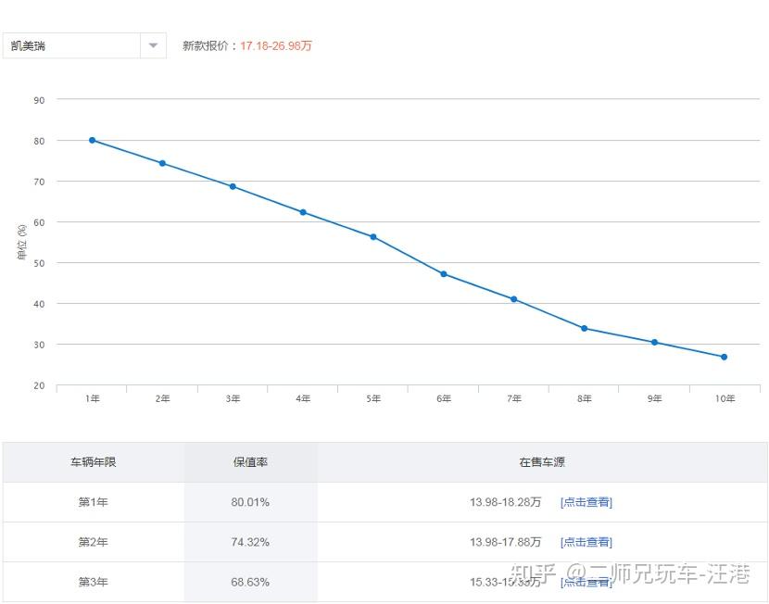This screenshot has height=604, width=769.
Task: Click the 10年 x-axis label
Action: click(725, 398)
